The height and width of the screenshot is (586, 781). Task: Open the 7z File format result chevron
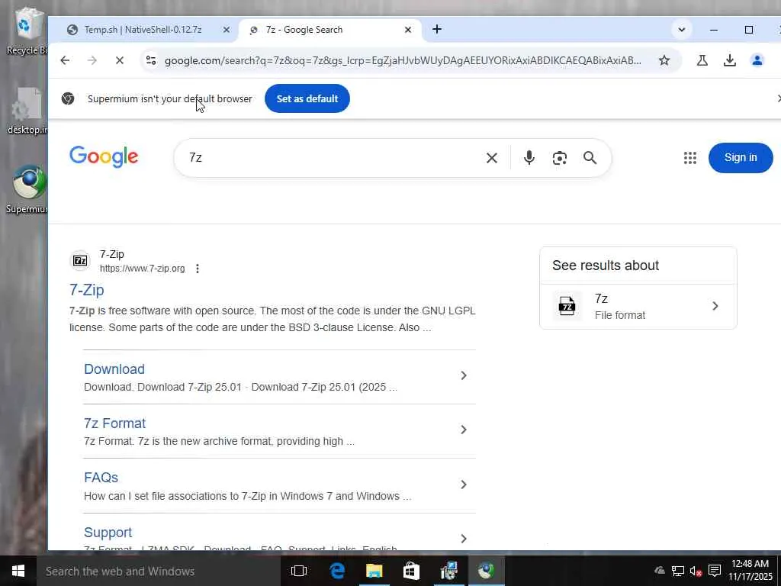point(715,306)
